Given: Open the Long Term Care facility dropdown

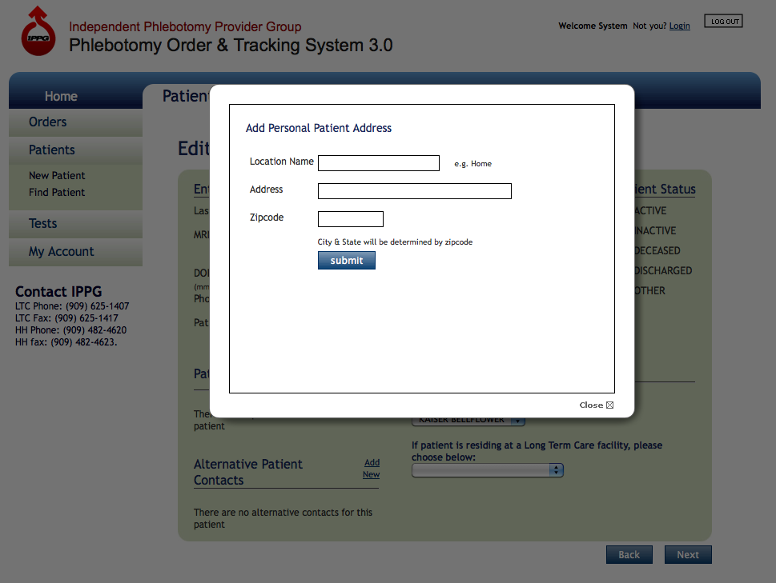Looking at the screenshot, I should [487, 470].
